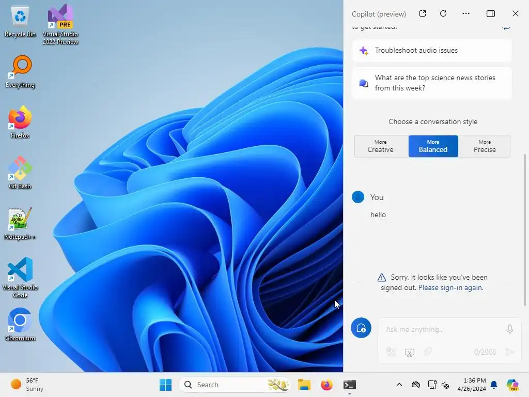This screenshot has width=529, height=397.
Task: Select Everything search desktop shortcut
Action: (20, 71)
